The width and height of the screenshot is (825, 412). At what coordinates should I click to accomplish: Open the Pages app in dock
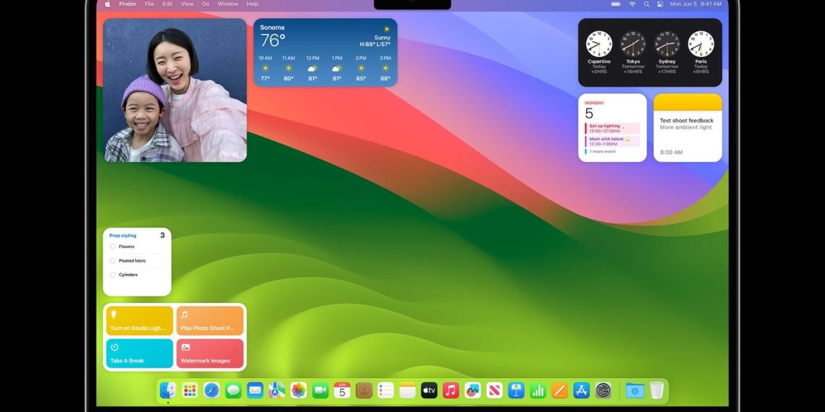[x=560, y=390]
